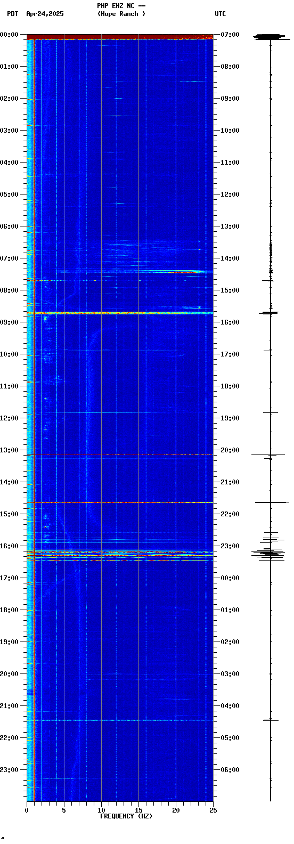Select the 'PDT' timezone header label
Screen dimensions: 294x844
[x=12, y=14]
